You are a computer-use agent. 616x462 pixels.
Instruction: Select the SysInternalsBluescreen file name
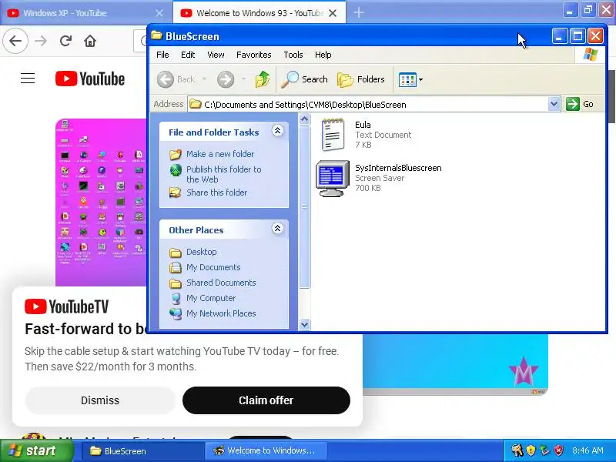tap(398, 168)
